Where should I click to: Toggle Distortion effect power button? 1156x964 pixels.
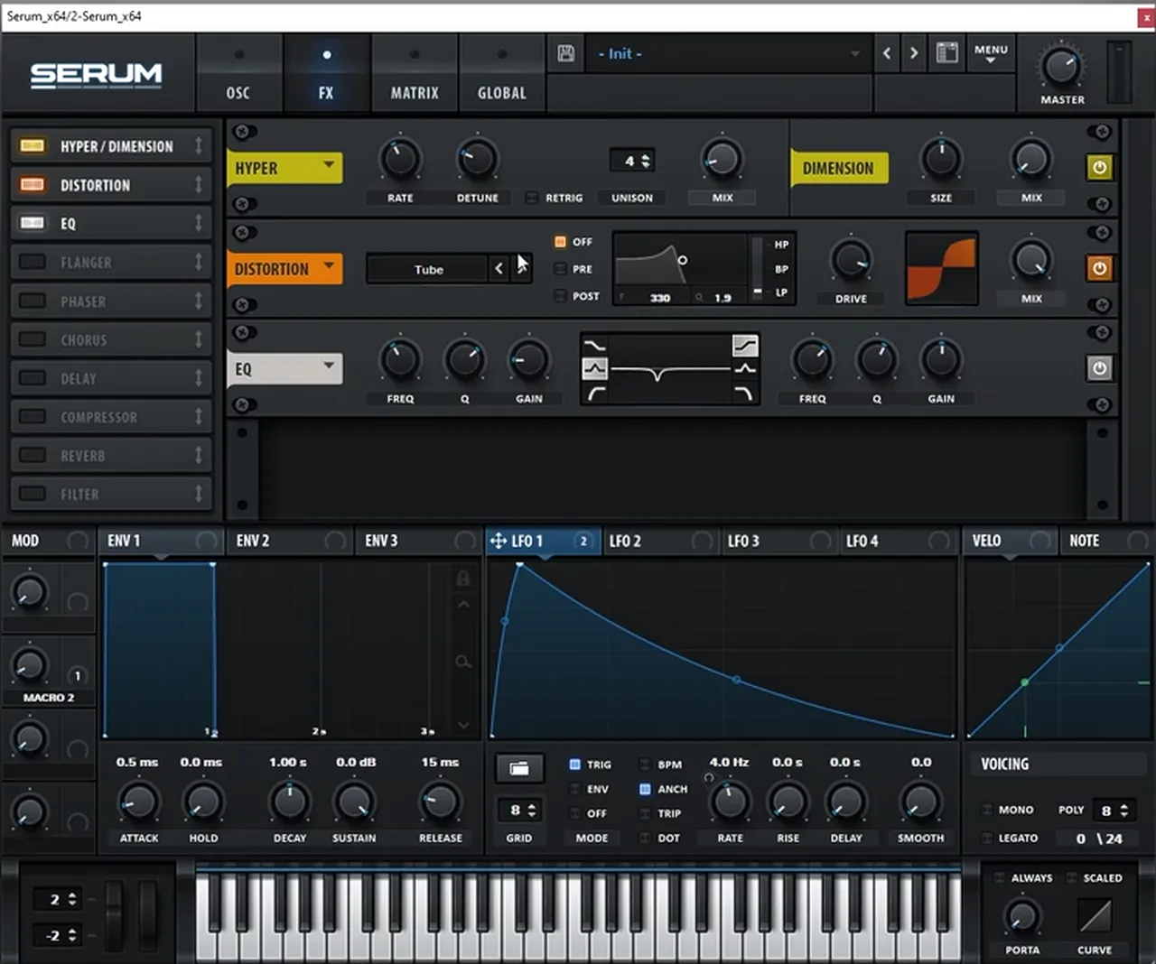1099,268
